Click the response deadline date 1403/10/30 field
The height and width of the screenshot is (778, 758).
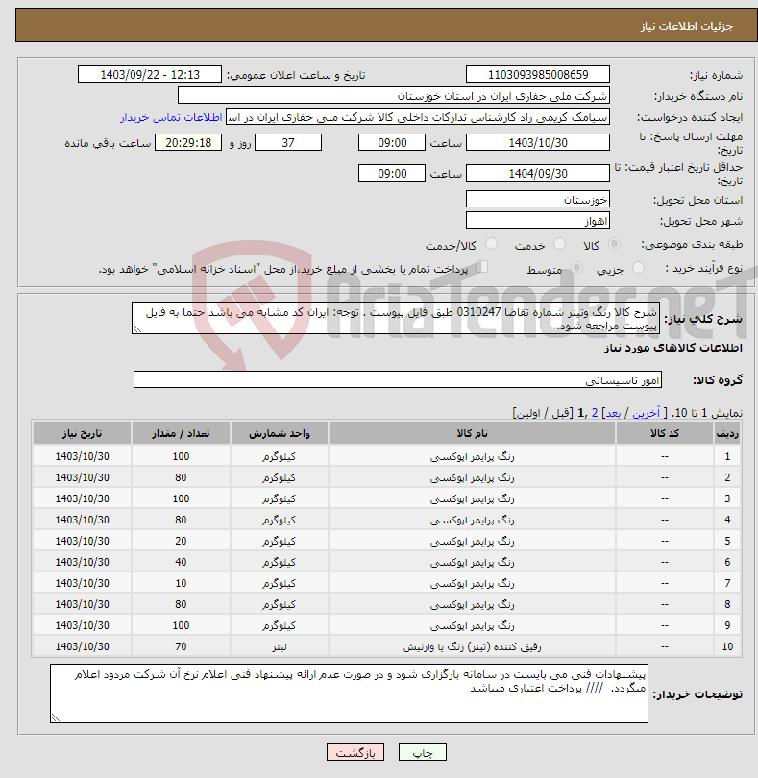(x=538, y=143)
